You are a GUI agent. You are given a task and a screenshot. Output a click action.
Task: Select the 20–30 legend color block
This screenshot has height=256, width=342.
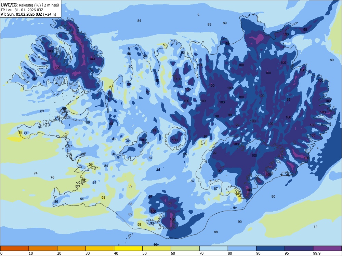[x=71, y=248]
